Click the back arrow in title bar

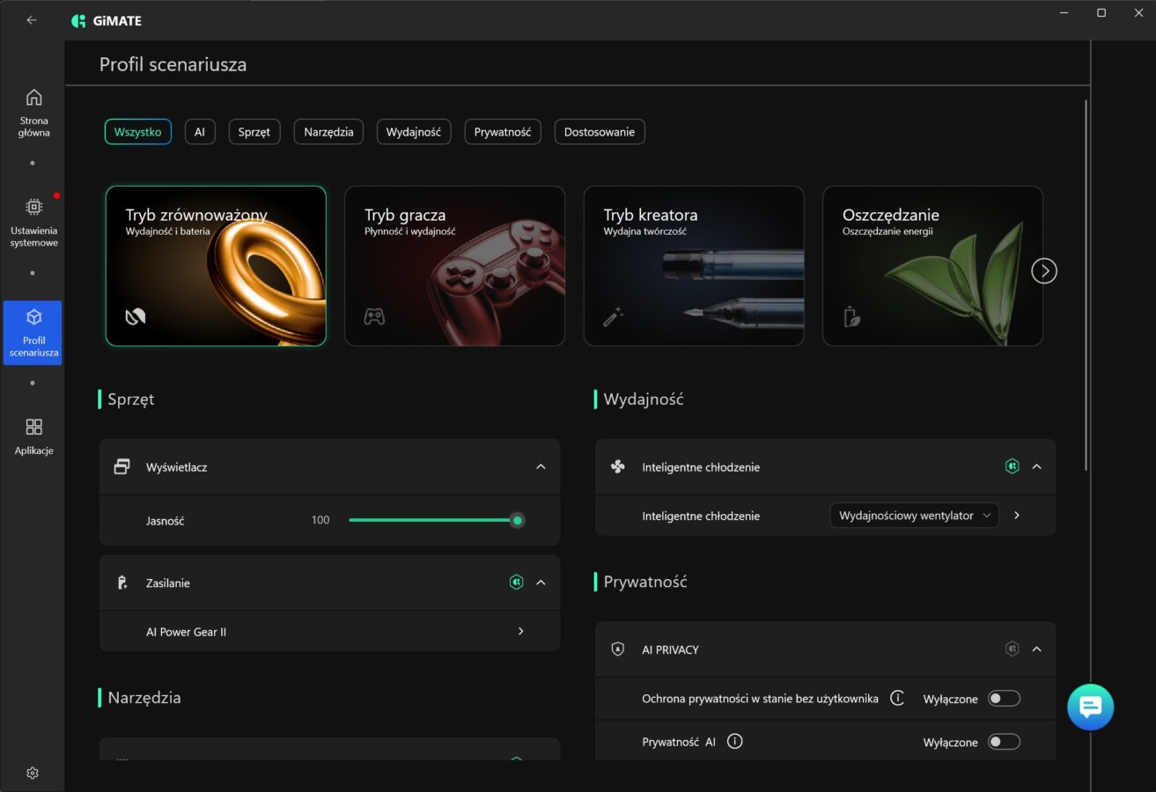(x=32, y=20)
